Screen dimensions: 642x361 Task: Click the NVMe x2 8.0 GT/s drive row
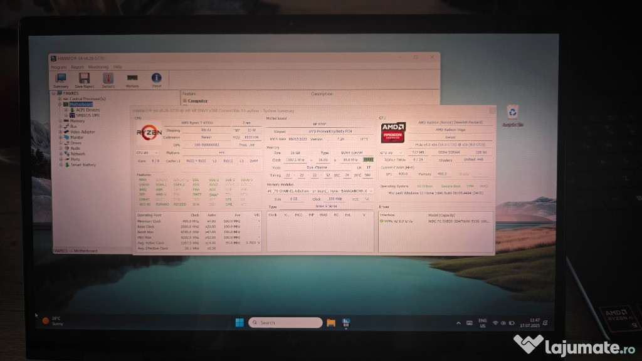pos(436,221)
